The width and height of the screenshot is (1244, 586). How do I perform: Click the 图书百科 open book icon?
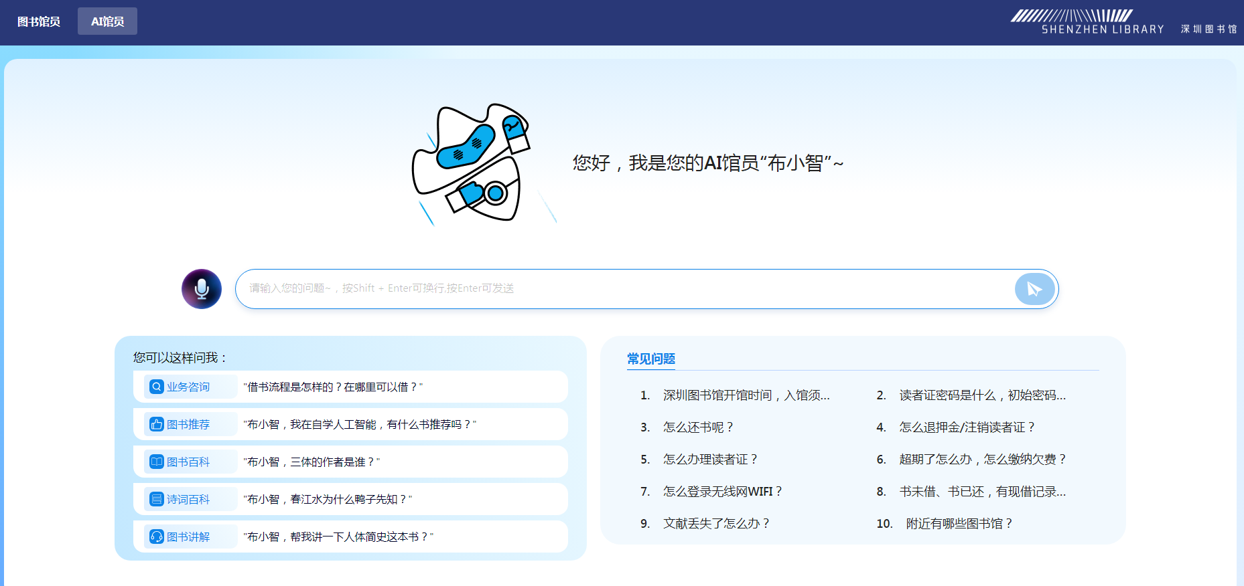point(157,462)
